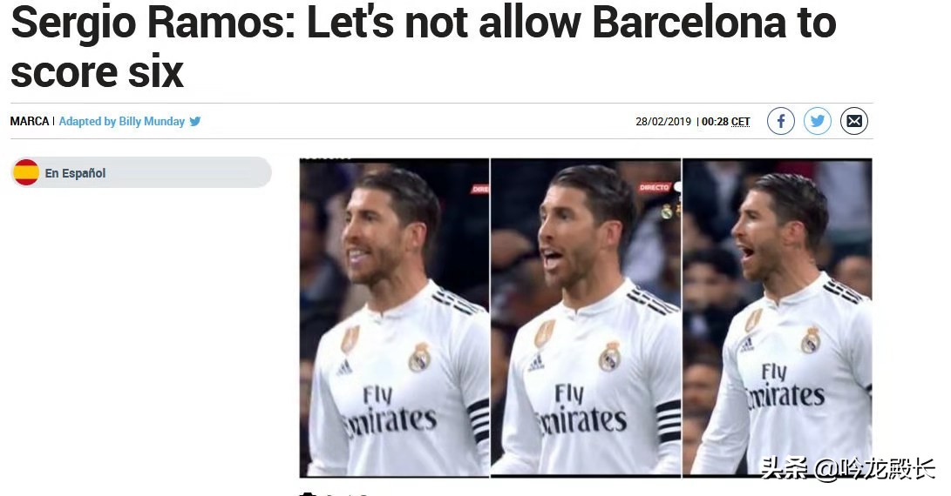951x496 pixels.
Task: Open the Adapted by Billy Munday link
Action: 122,121
